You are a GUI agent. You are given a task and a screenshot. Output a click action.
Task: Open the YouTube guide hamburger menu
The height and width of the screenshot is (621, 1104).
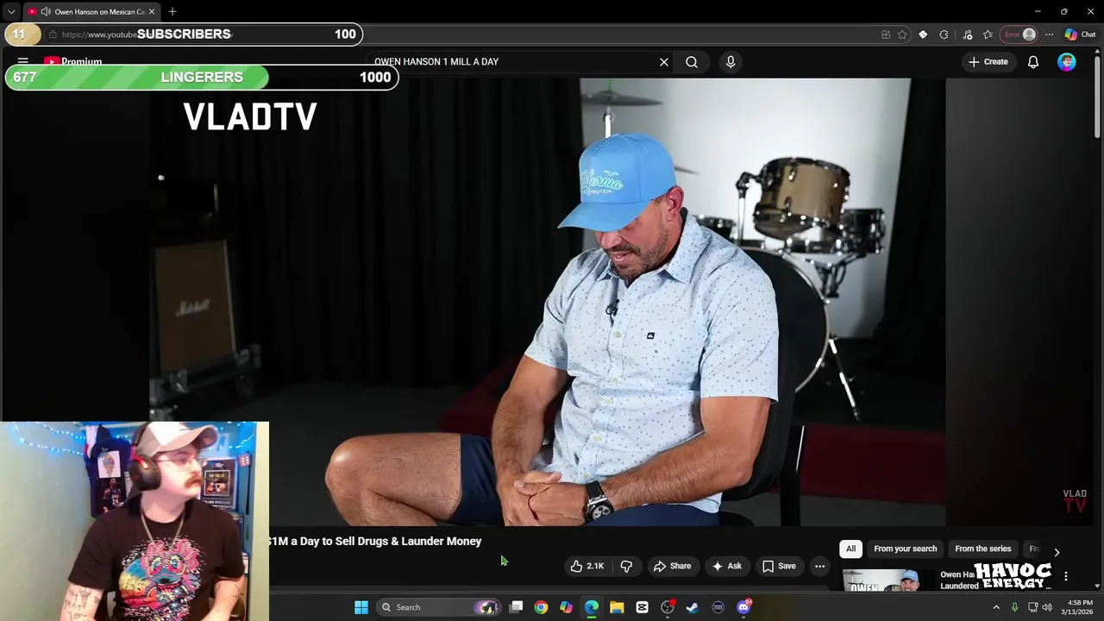click(23, 61)
